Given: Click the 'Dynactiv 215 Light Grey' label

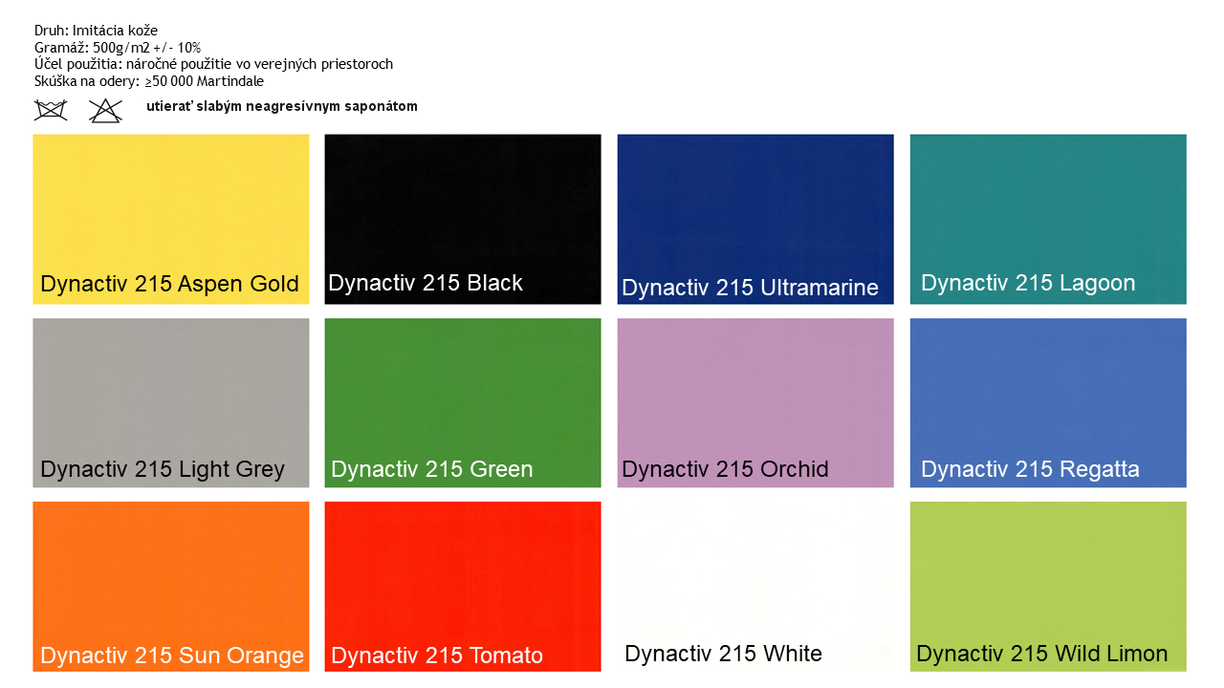Looking at the screenshot, I should pos(163,469).
